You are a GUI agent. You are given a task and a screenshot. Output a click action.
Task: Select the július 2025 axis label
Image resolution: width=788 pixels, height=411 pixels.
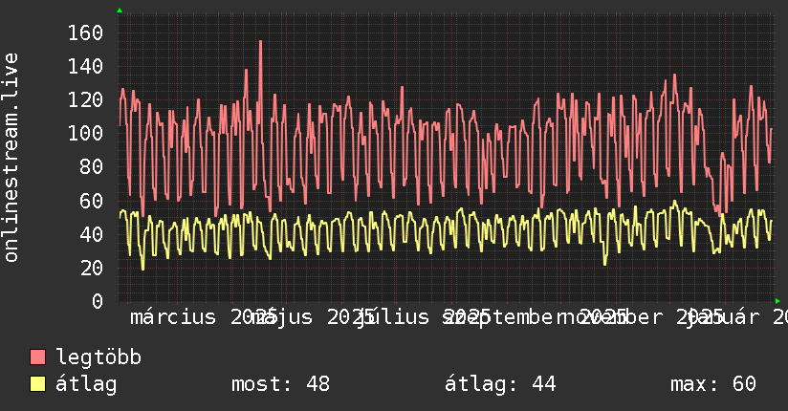tap(423, 317)
